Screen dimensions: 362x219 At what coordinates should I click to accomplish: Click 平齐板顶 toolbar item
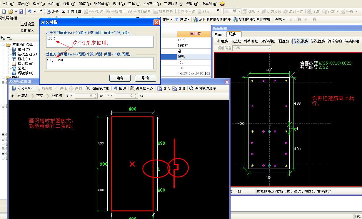(x=94, y=11)
